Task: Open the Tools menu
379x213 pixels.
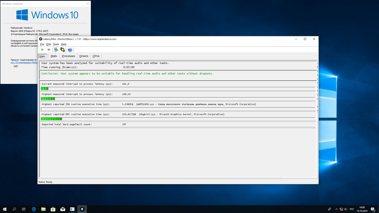Action: pos(56,44)
